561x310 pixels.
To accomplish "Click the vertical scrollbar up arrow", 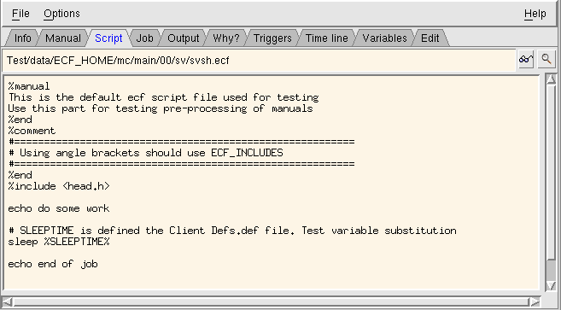I will pos(551,79).
